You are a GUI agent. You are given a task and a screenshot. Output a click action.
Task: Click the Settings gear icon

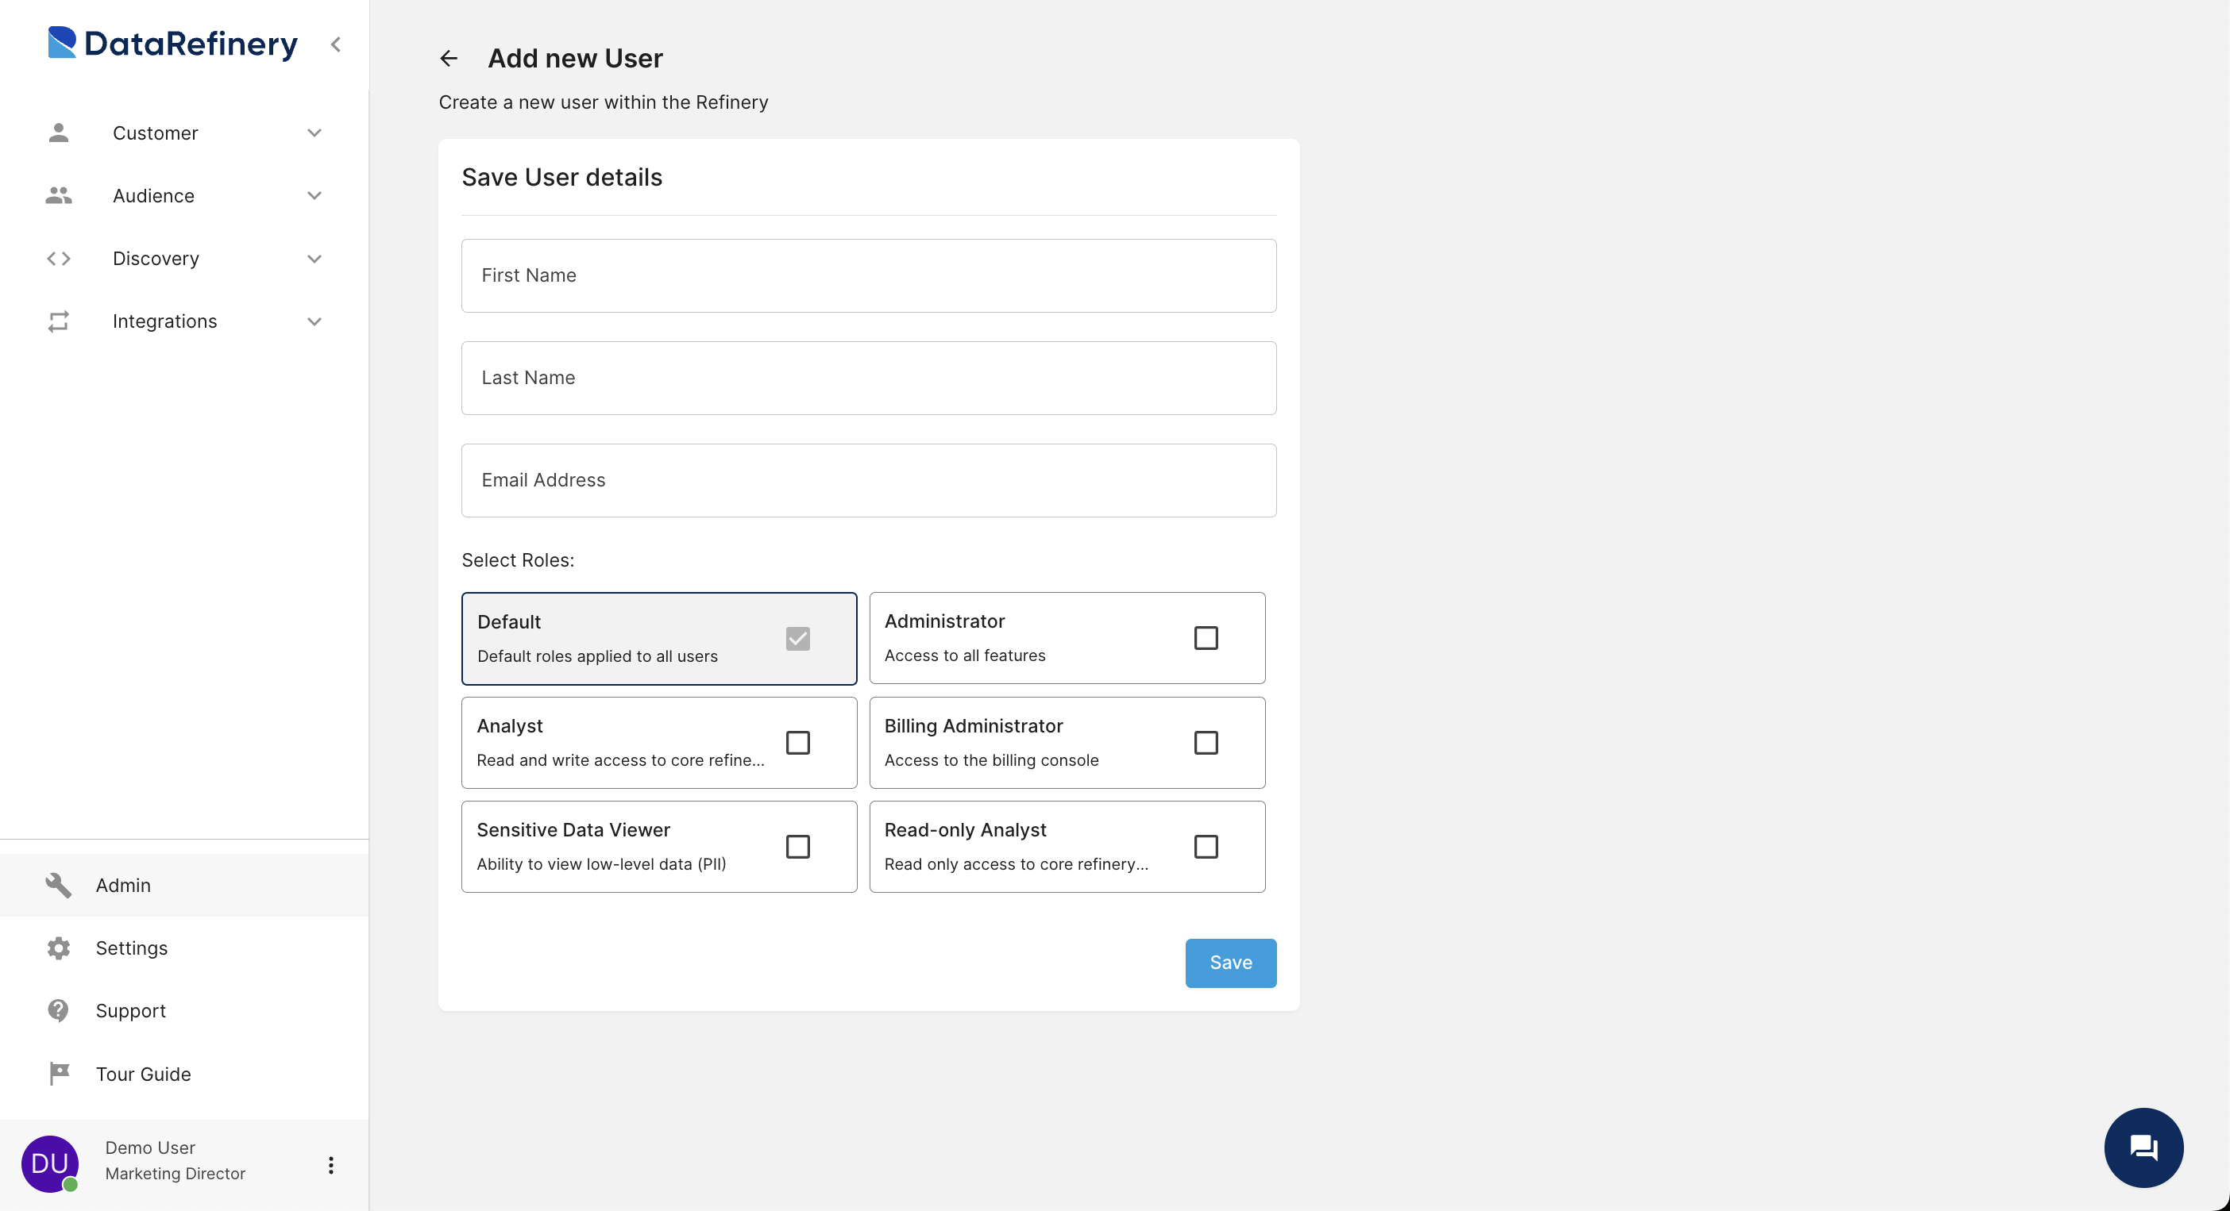coord(58,948)
